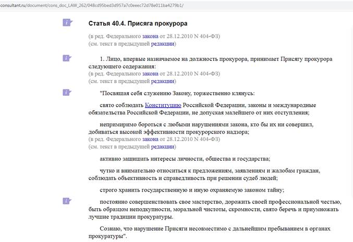Click the consultant.ru address bar URL
This screenshot has width=353, height=242.
92,5
